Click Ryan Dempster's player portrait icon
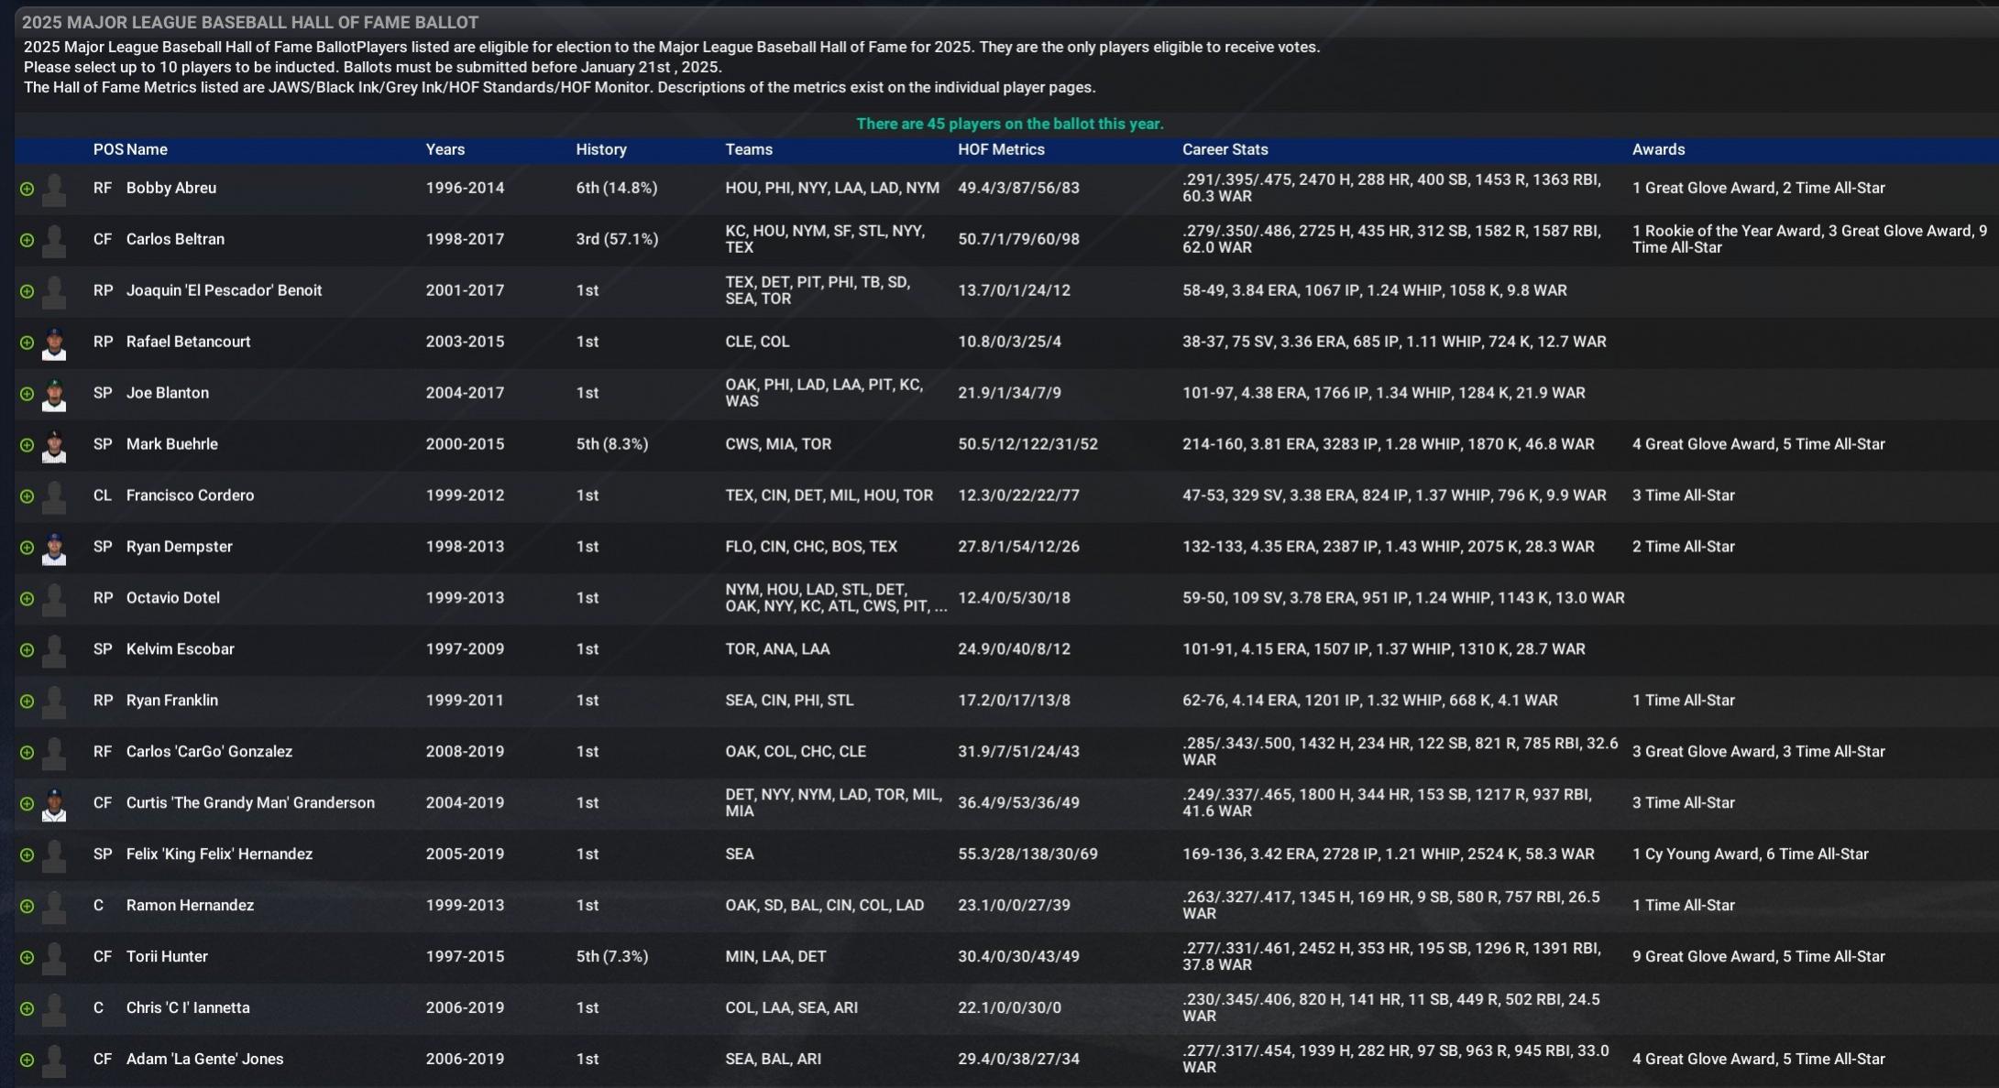Viewport: 1999px width, 1088px height. click(x=53, y=547)
